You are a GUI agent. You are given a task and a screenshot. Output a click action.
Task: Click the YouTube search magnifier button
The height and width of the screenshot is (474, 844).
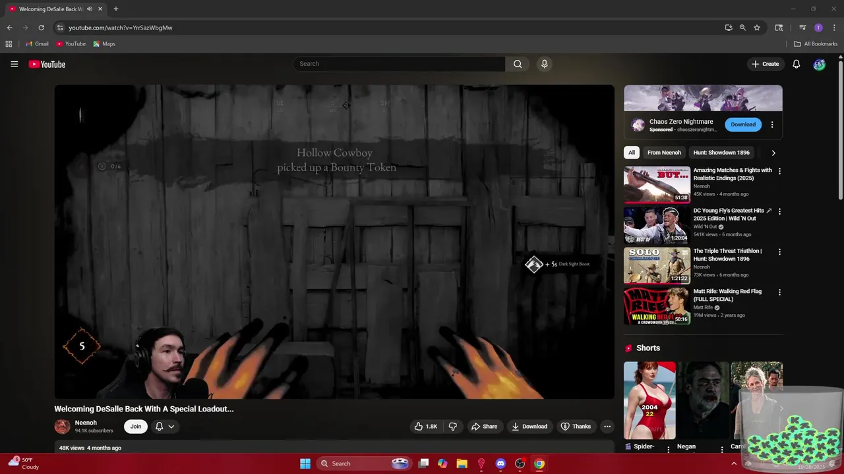pos(518,64)
